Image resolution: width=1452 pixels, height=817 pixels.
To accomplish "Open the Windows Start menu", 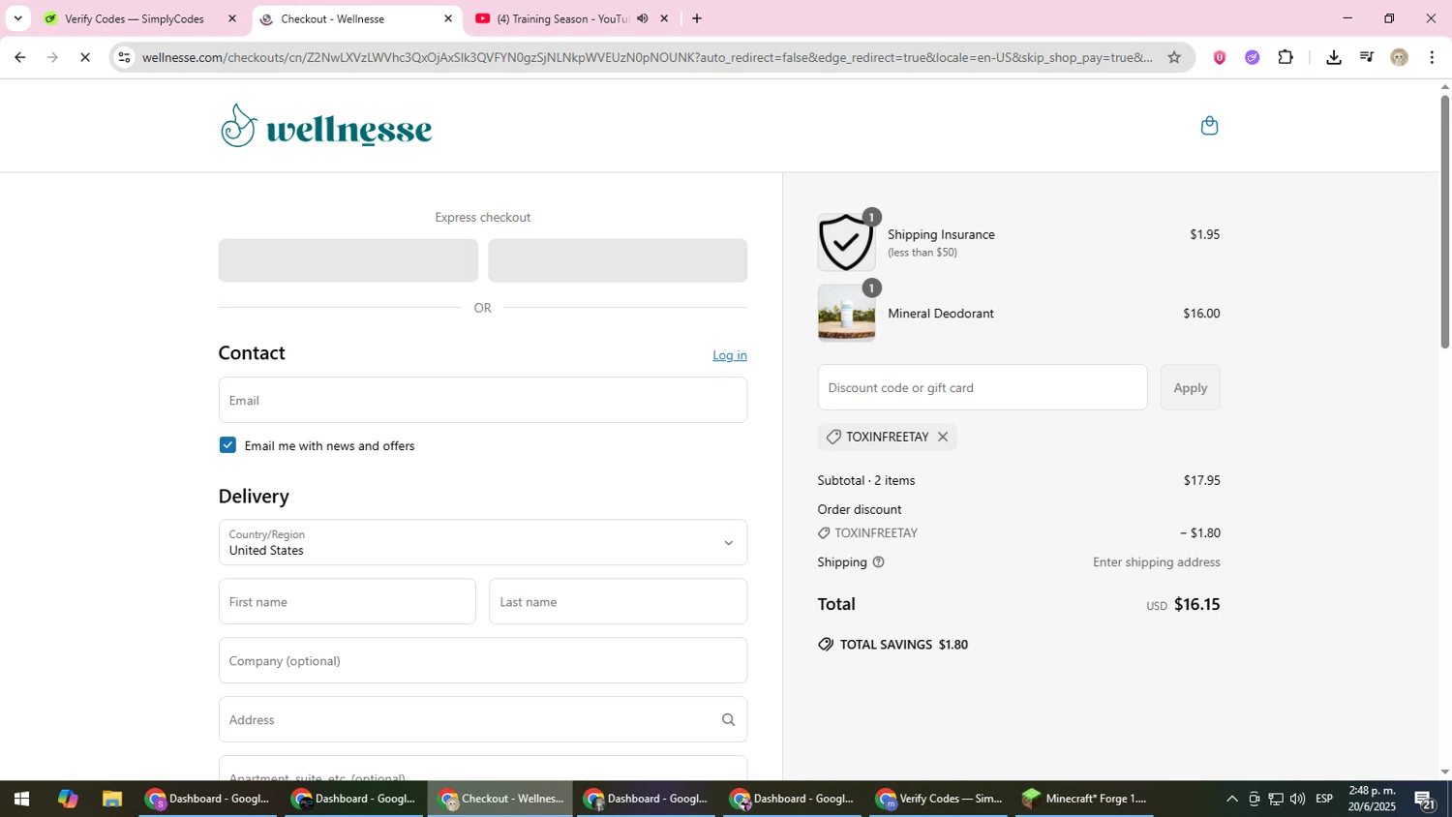I will coord(21,799).
